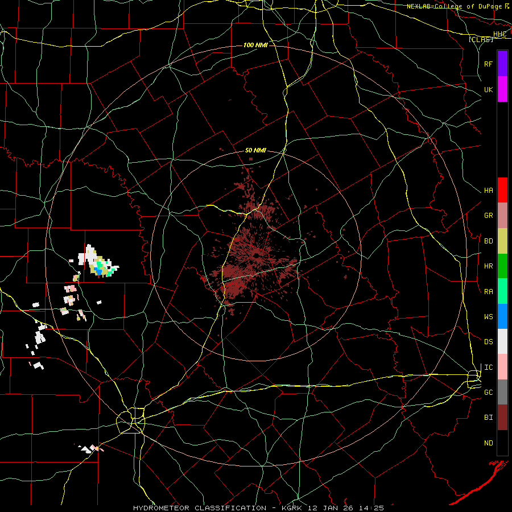Click the IC pink legend swatch

[x=502, y=367]
